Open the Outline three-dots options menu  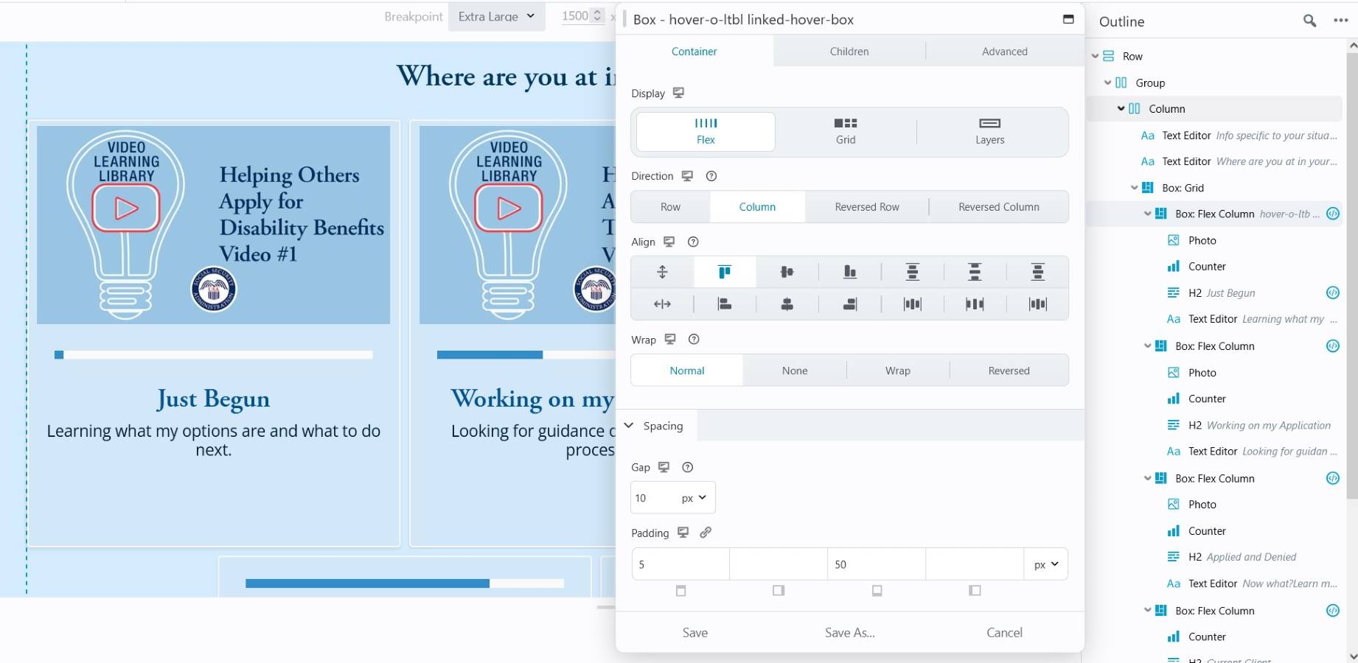point(1340,21)
